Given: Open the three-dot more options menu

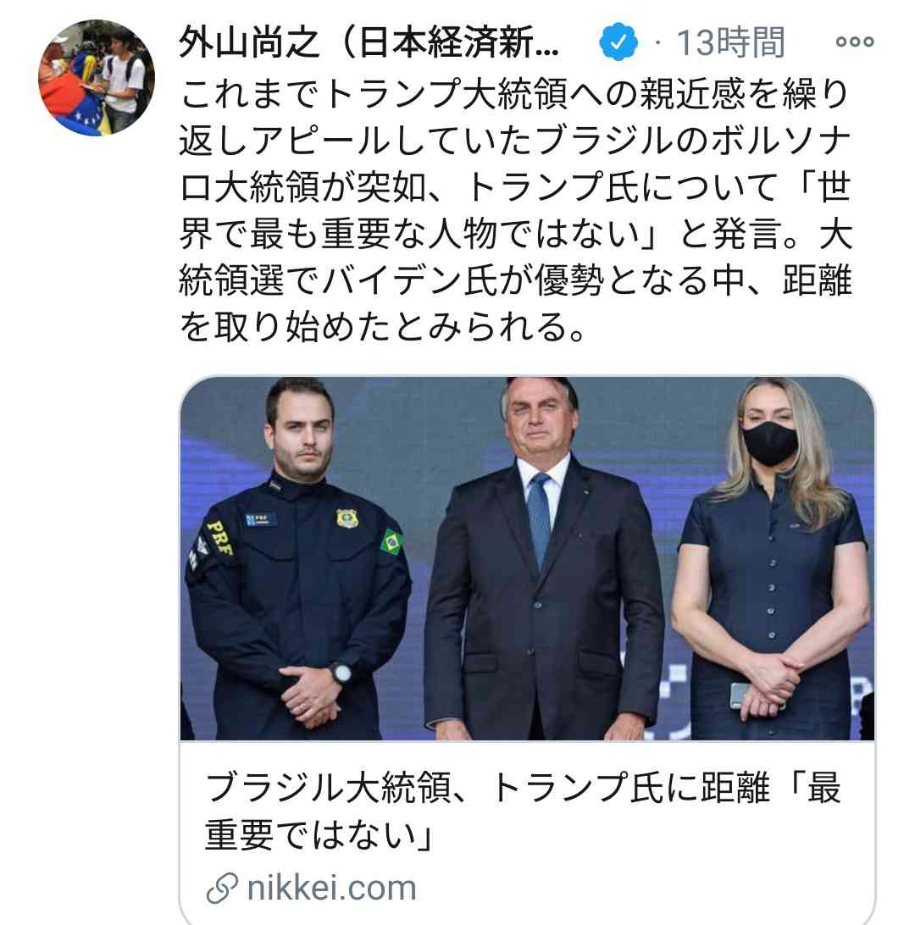Looking at the screenshot, I should (x=854, y=42).
